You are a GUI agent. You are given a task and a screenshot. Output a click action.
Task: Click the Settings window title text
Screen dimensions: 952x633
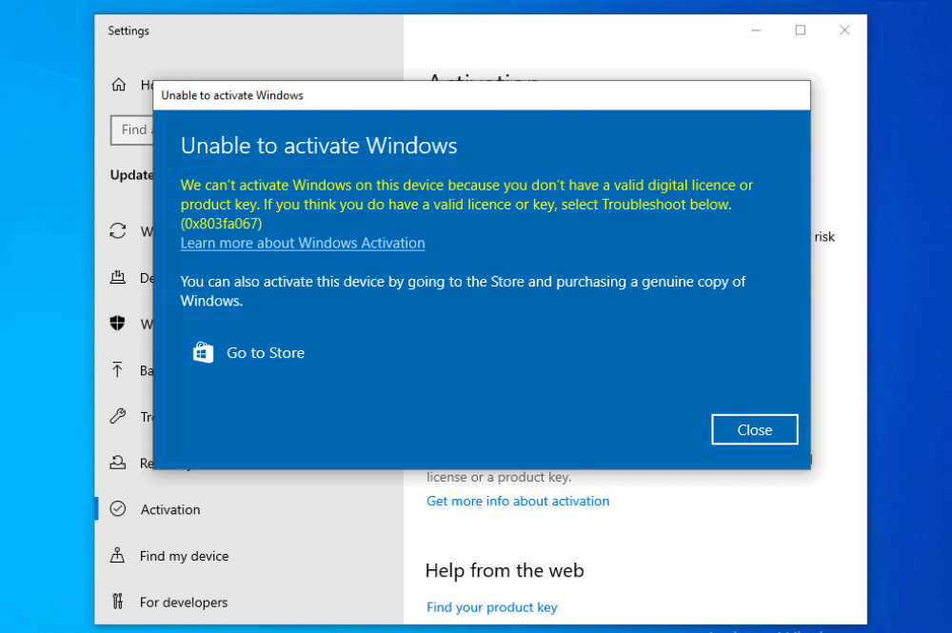[129, 31]
